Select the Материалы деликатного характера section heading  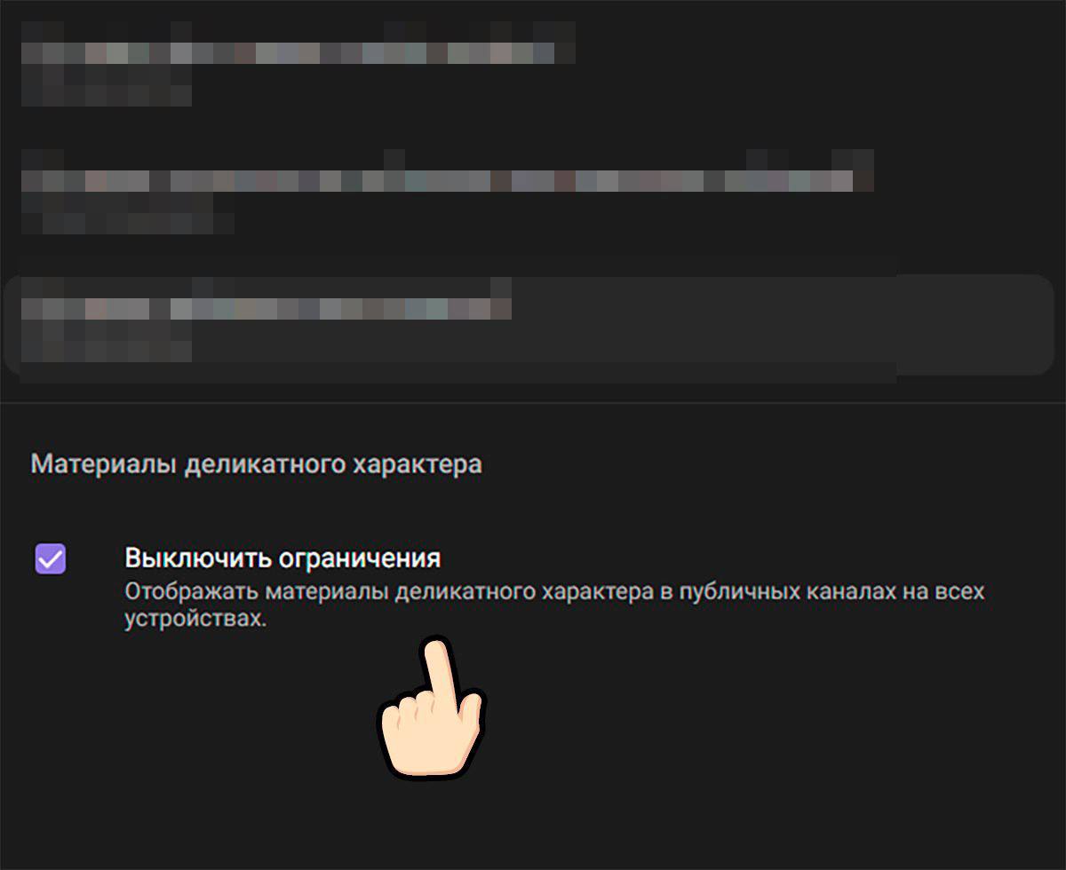257,464
